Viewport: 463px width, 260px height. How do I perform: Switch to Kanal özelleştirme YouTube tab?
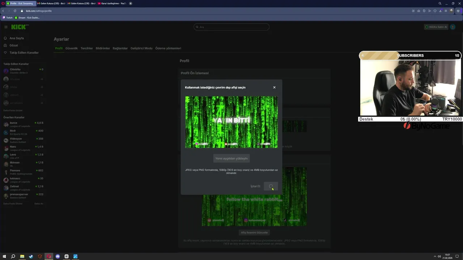[112, 3]
